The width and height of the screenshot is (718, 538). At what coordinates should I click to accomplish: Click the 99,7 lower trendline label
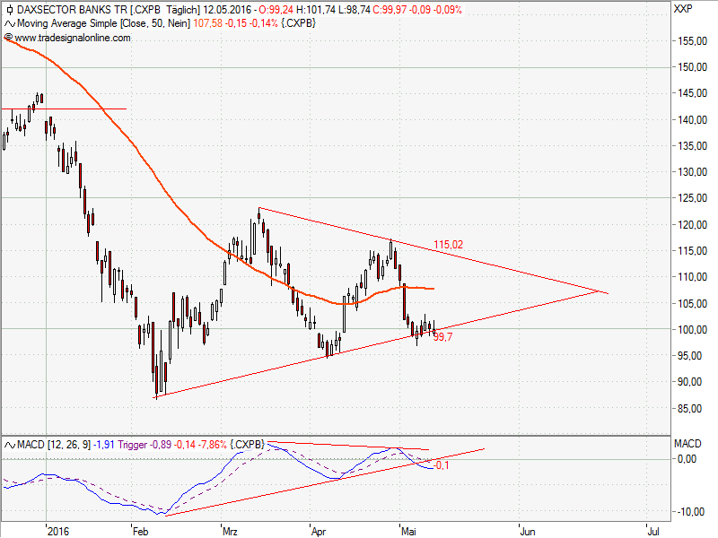[442, 337]
